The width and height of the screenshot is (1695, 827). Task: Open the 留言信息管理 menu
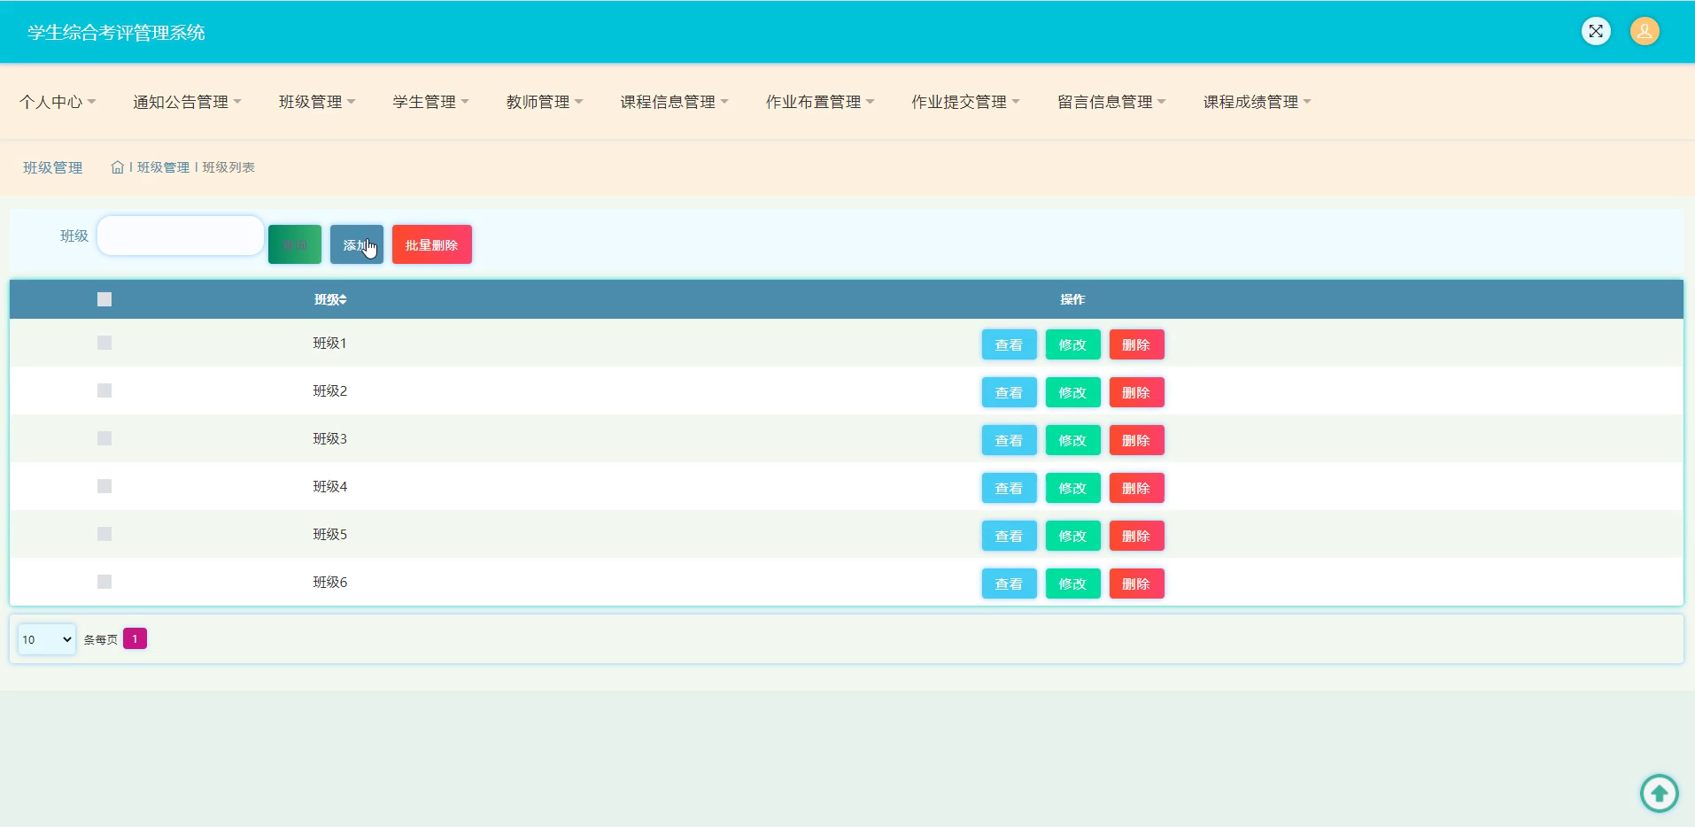[x=1111, y=102]
